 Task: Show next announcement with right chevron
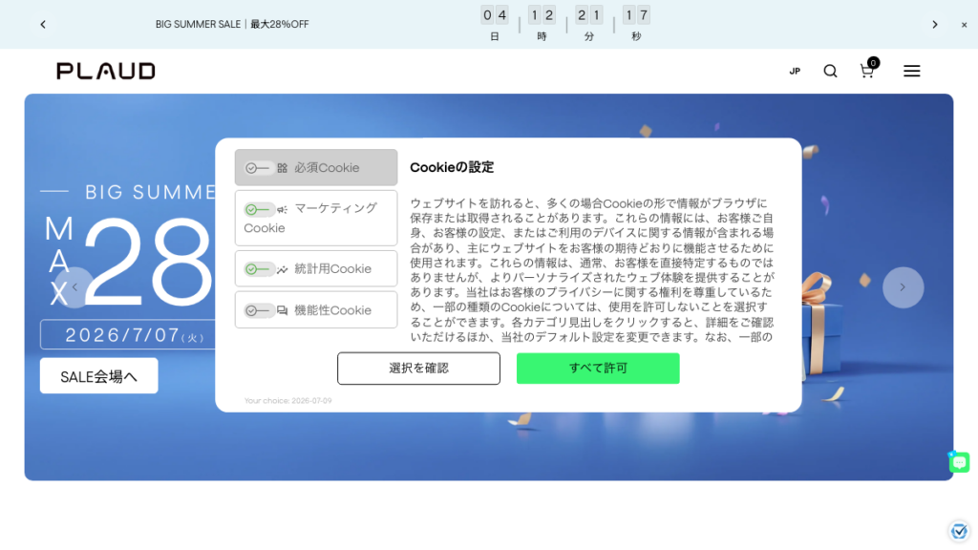[934, 24]
